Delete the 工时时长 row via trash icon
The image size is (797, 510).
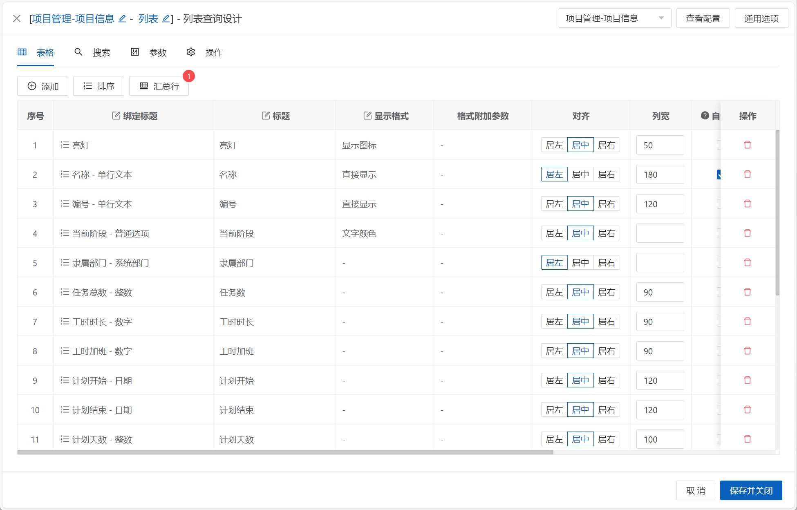pyautogui.click(x=748, y=322)
